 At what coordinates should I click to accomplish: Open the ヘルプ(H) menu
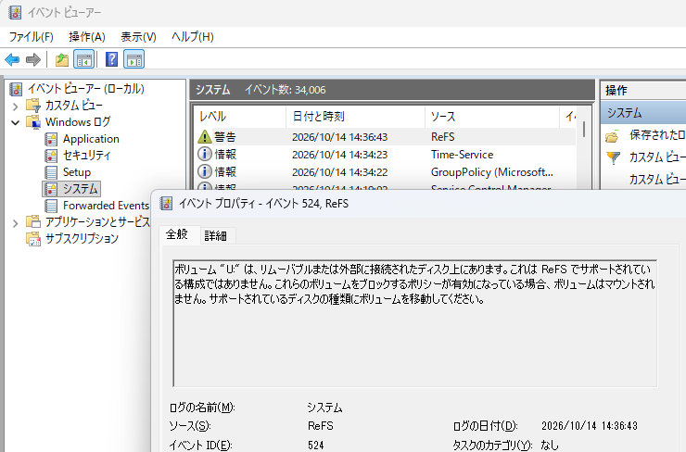coord(193,37)
